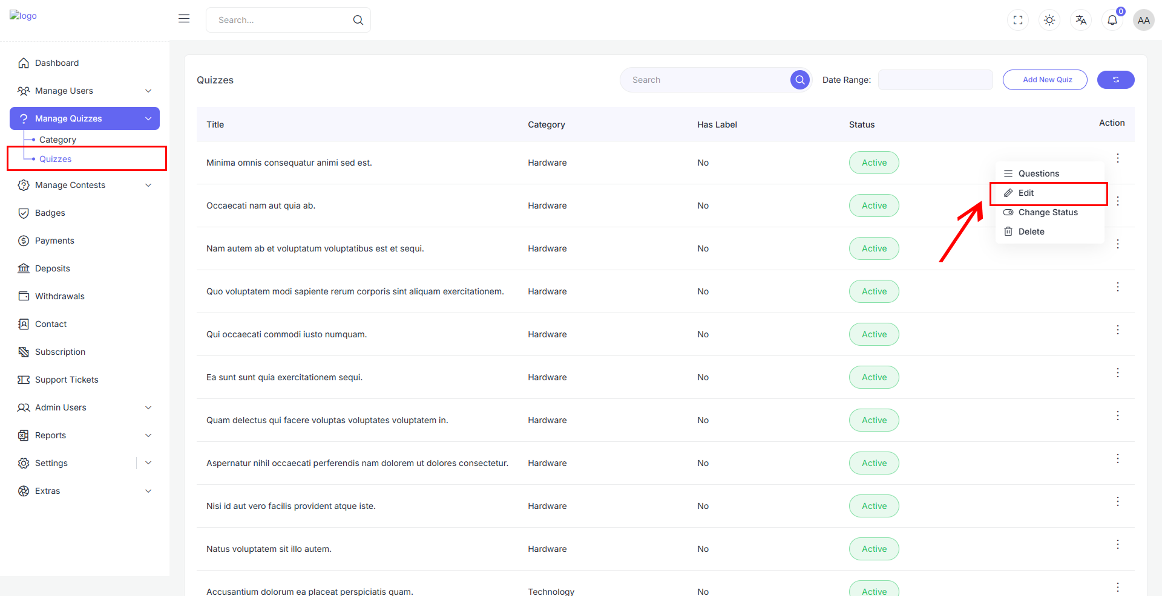Viewport: 1162px width, 596px height.
Task: Click title 'Accusantium dolorum ea placeat perspiciatis quam.'
Action: [x=310, y=591]
